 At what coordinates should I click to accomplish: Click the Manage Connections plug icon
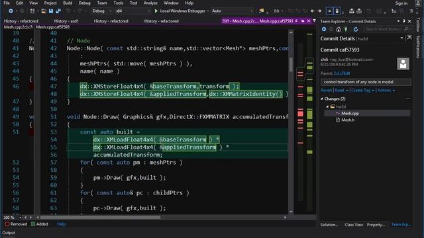point(346,29)
